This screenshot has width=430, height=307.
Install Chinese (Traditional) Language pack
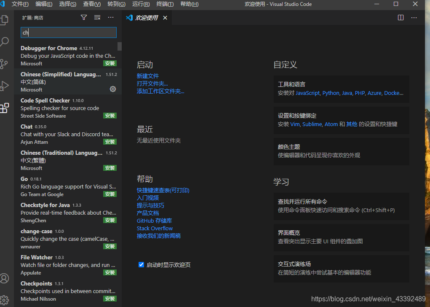(x=110, y=168)
